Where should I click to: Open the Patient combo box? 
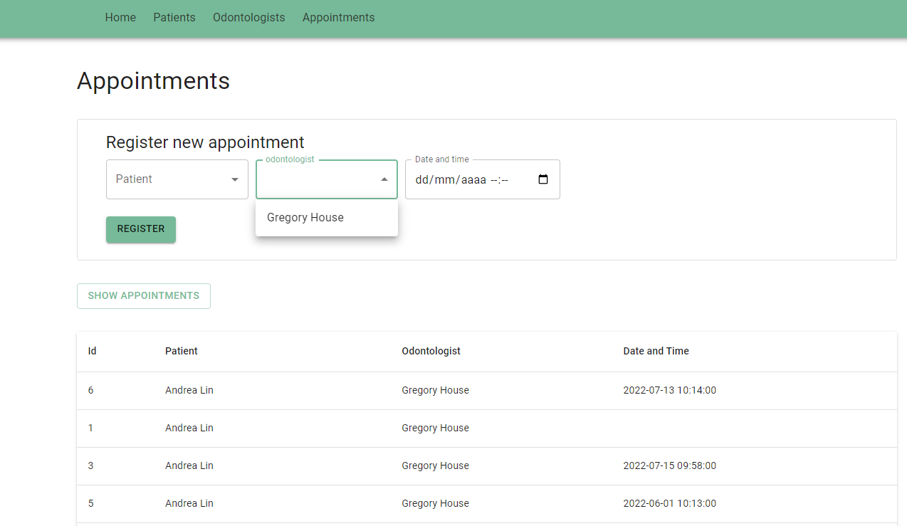177,179
